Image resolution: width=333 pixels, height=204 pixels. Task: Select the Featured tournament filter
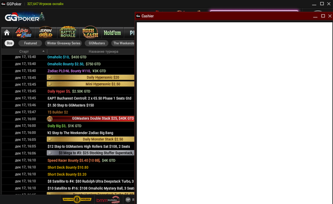[x=30, y=43]
